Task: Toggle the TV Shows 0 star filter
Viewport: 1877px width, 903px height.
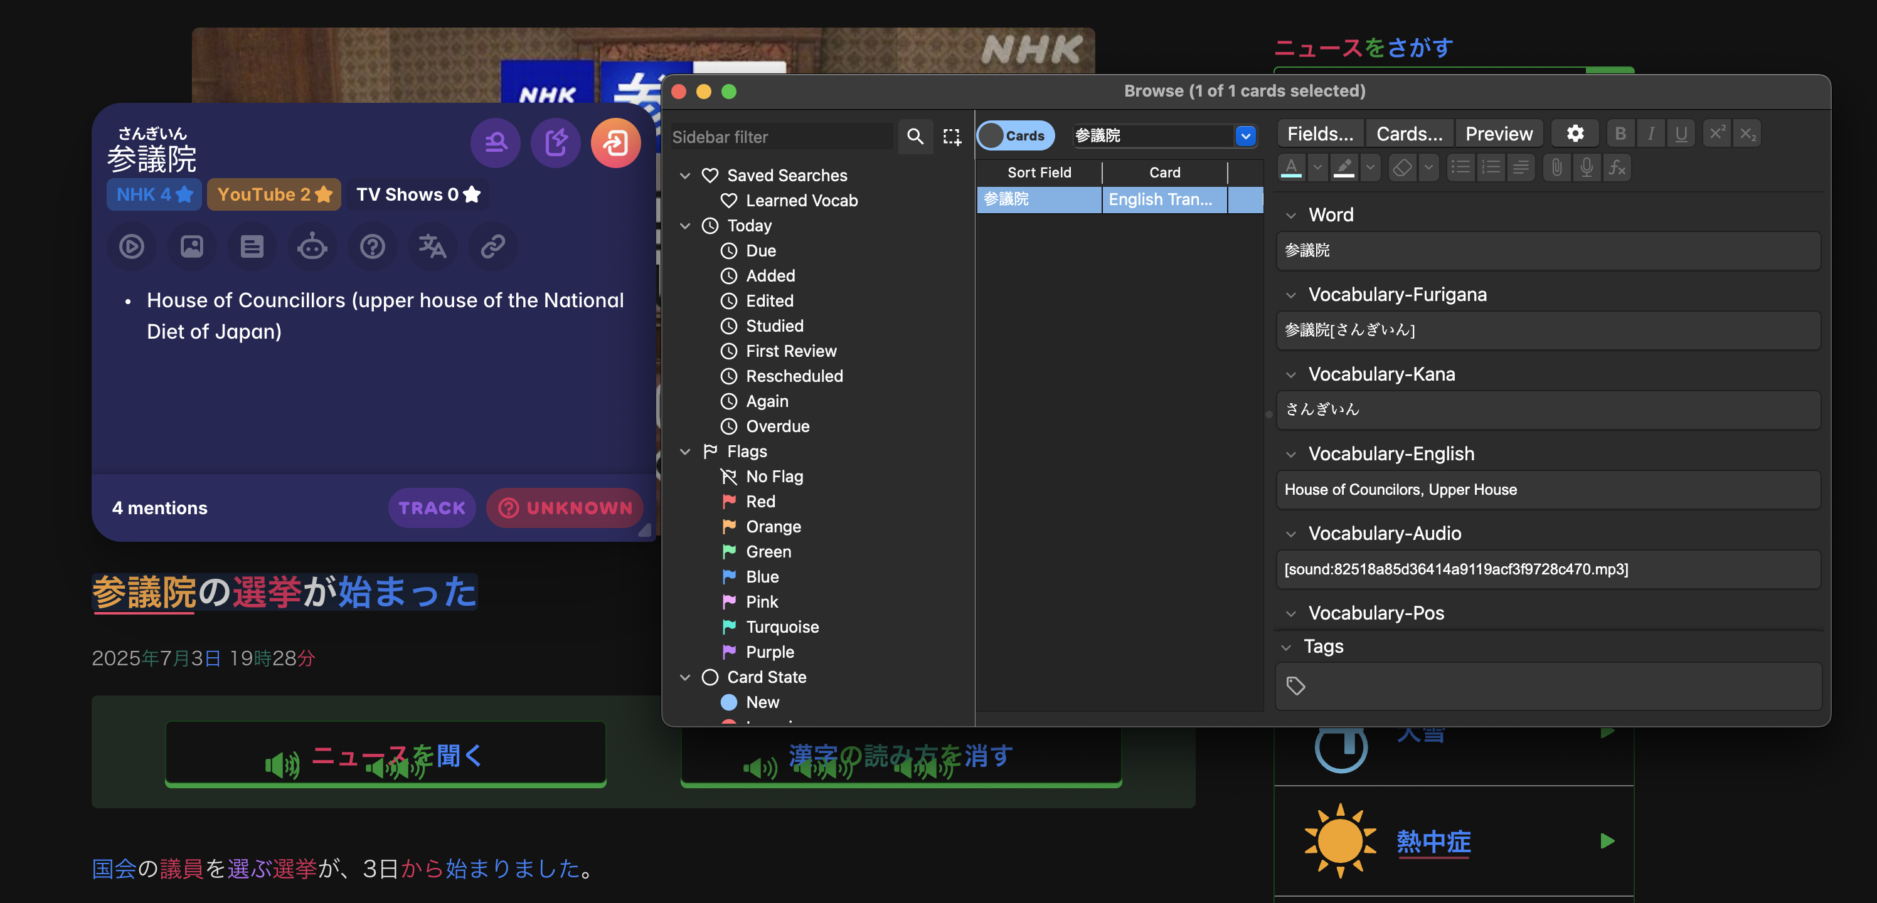Action: 418,195
